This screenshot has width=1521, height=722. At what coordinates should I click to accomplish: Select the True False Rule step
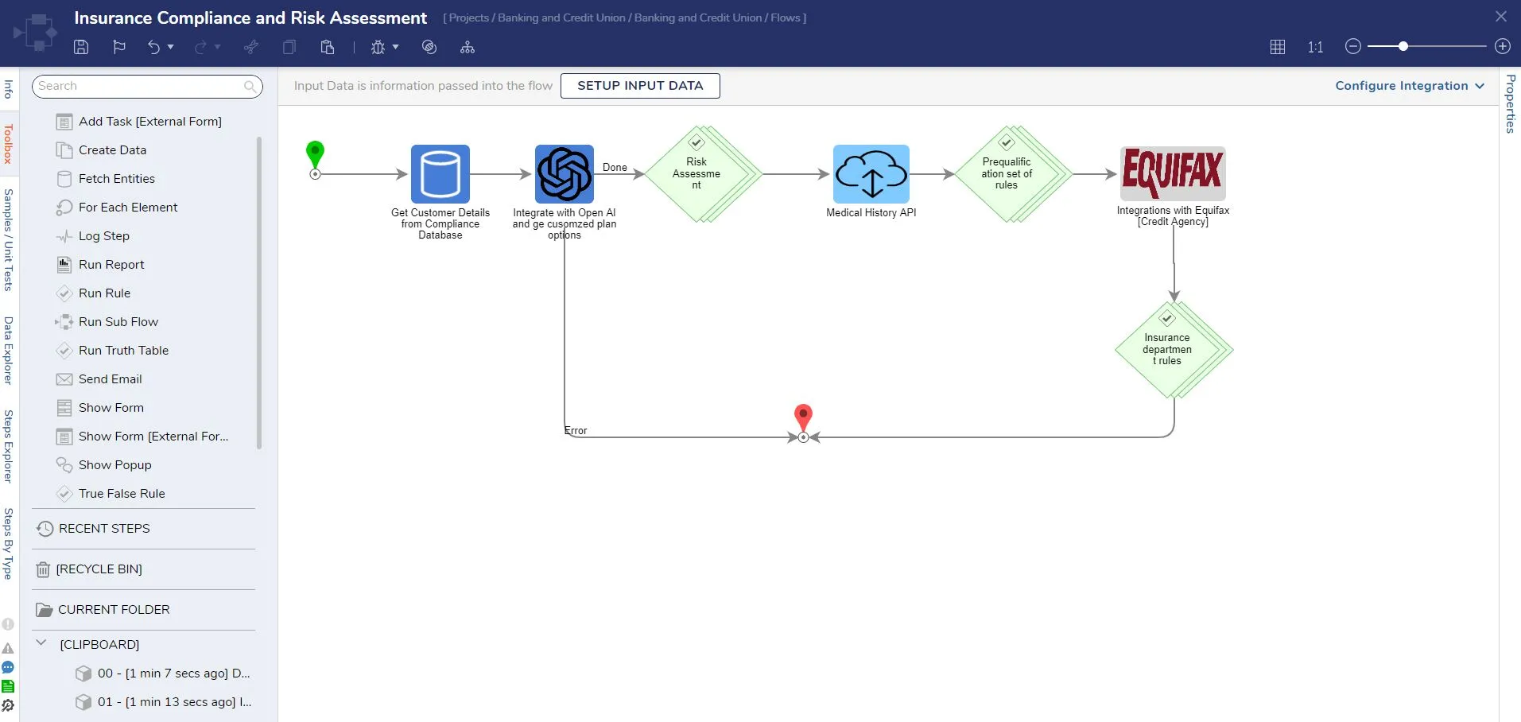(x=111, y=494)
